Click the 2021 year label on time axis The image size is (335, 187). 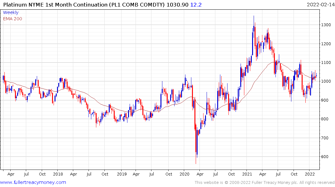pos(247,174)
